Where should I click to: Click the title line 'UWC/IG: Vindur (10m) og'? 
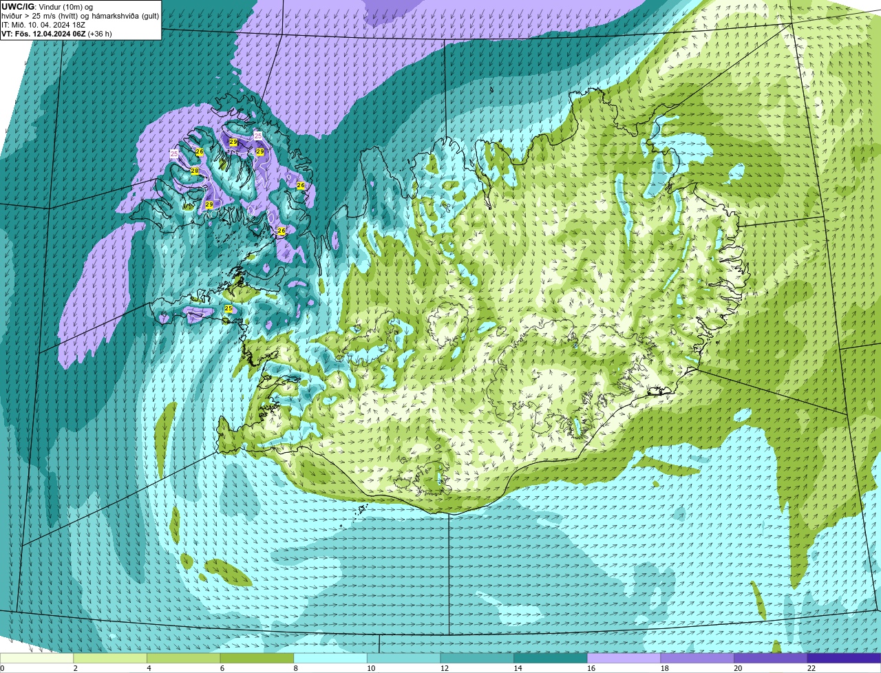click(47, 6)
